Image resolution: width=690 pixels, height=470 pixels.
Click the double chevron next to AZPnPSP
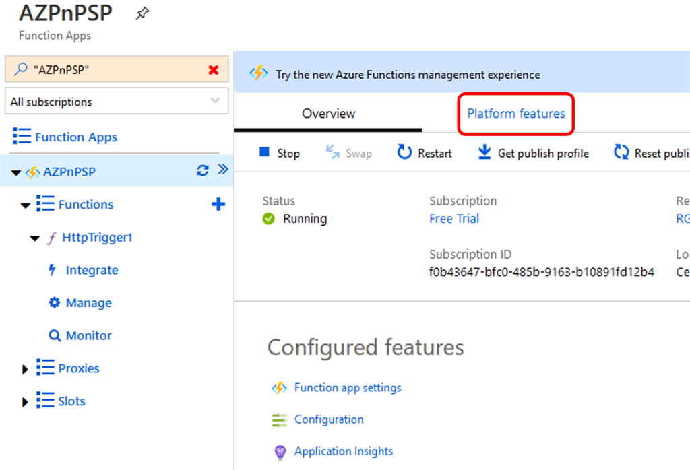pos(223,170)
